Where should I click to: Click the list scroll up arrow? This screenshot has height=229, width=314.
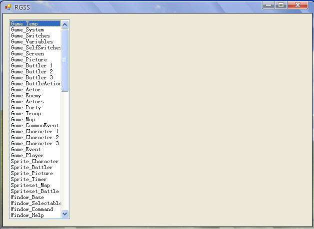pos(64,25)
